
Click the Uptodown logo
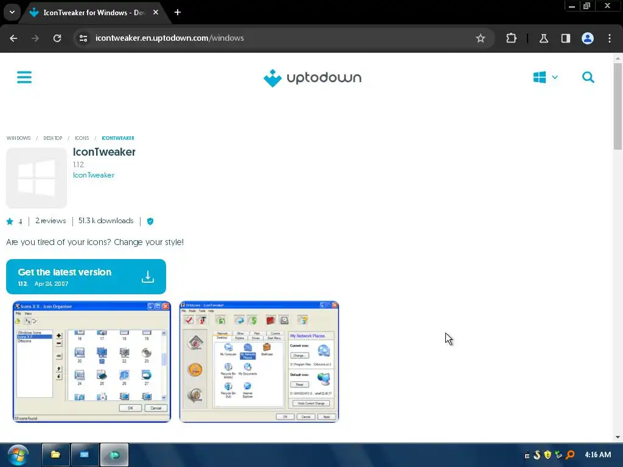(312, 78)
